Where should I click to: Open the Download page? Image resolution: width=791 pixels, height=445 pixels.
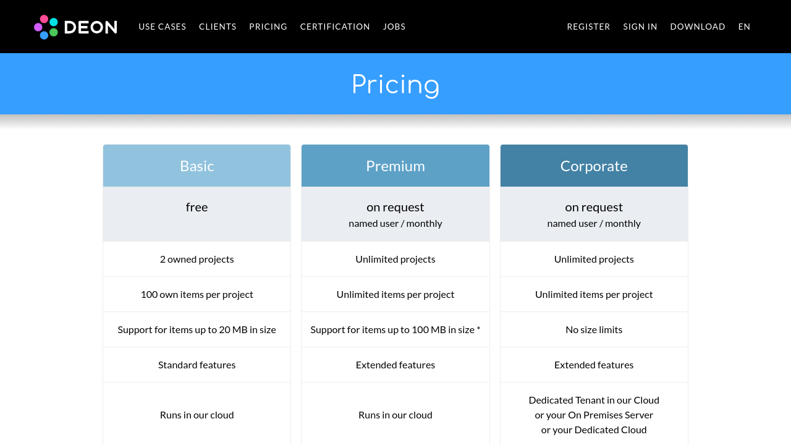click(x=698, y=27)
